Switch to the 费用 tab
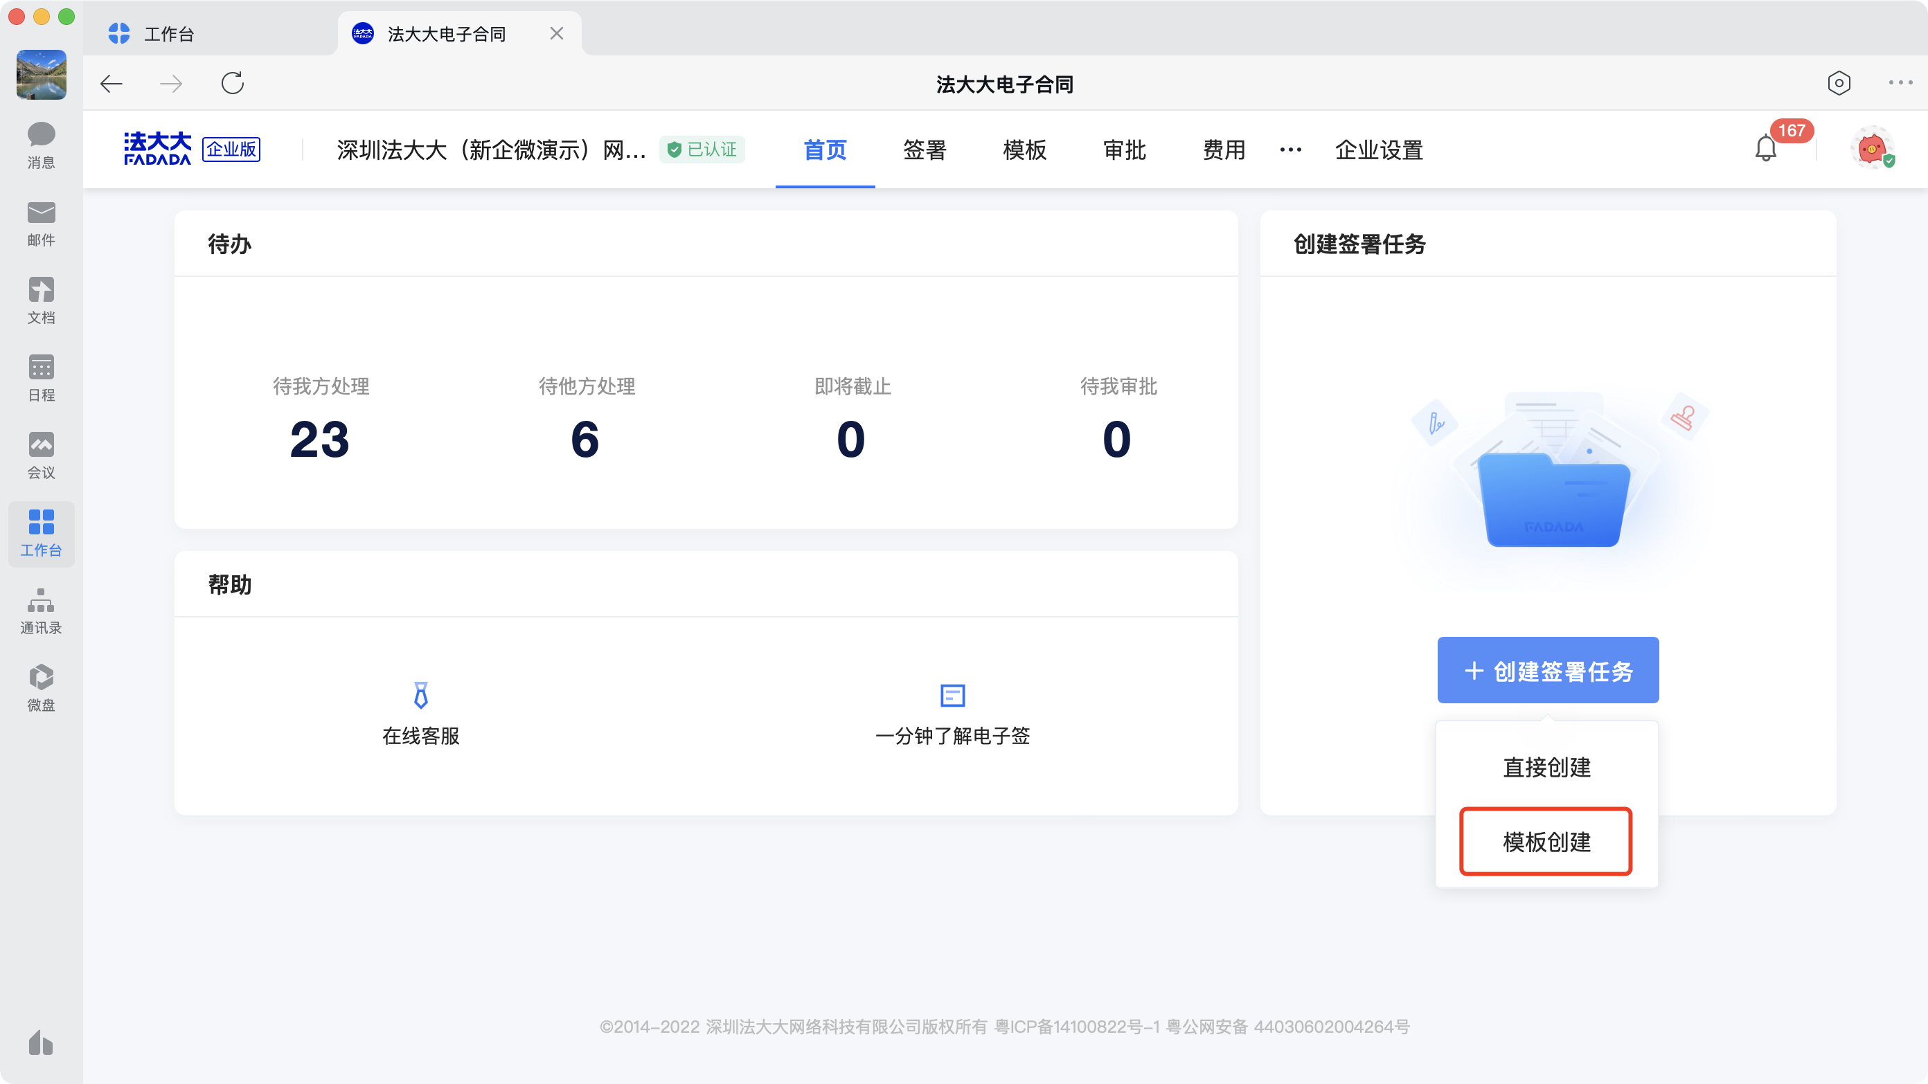The width and height of the screenshot is (1928, 1084). 1224,150
